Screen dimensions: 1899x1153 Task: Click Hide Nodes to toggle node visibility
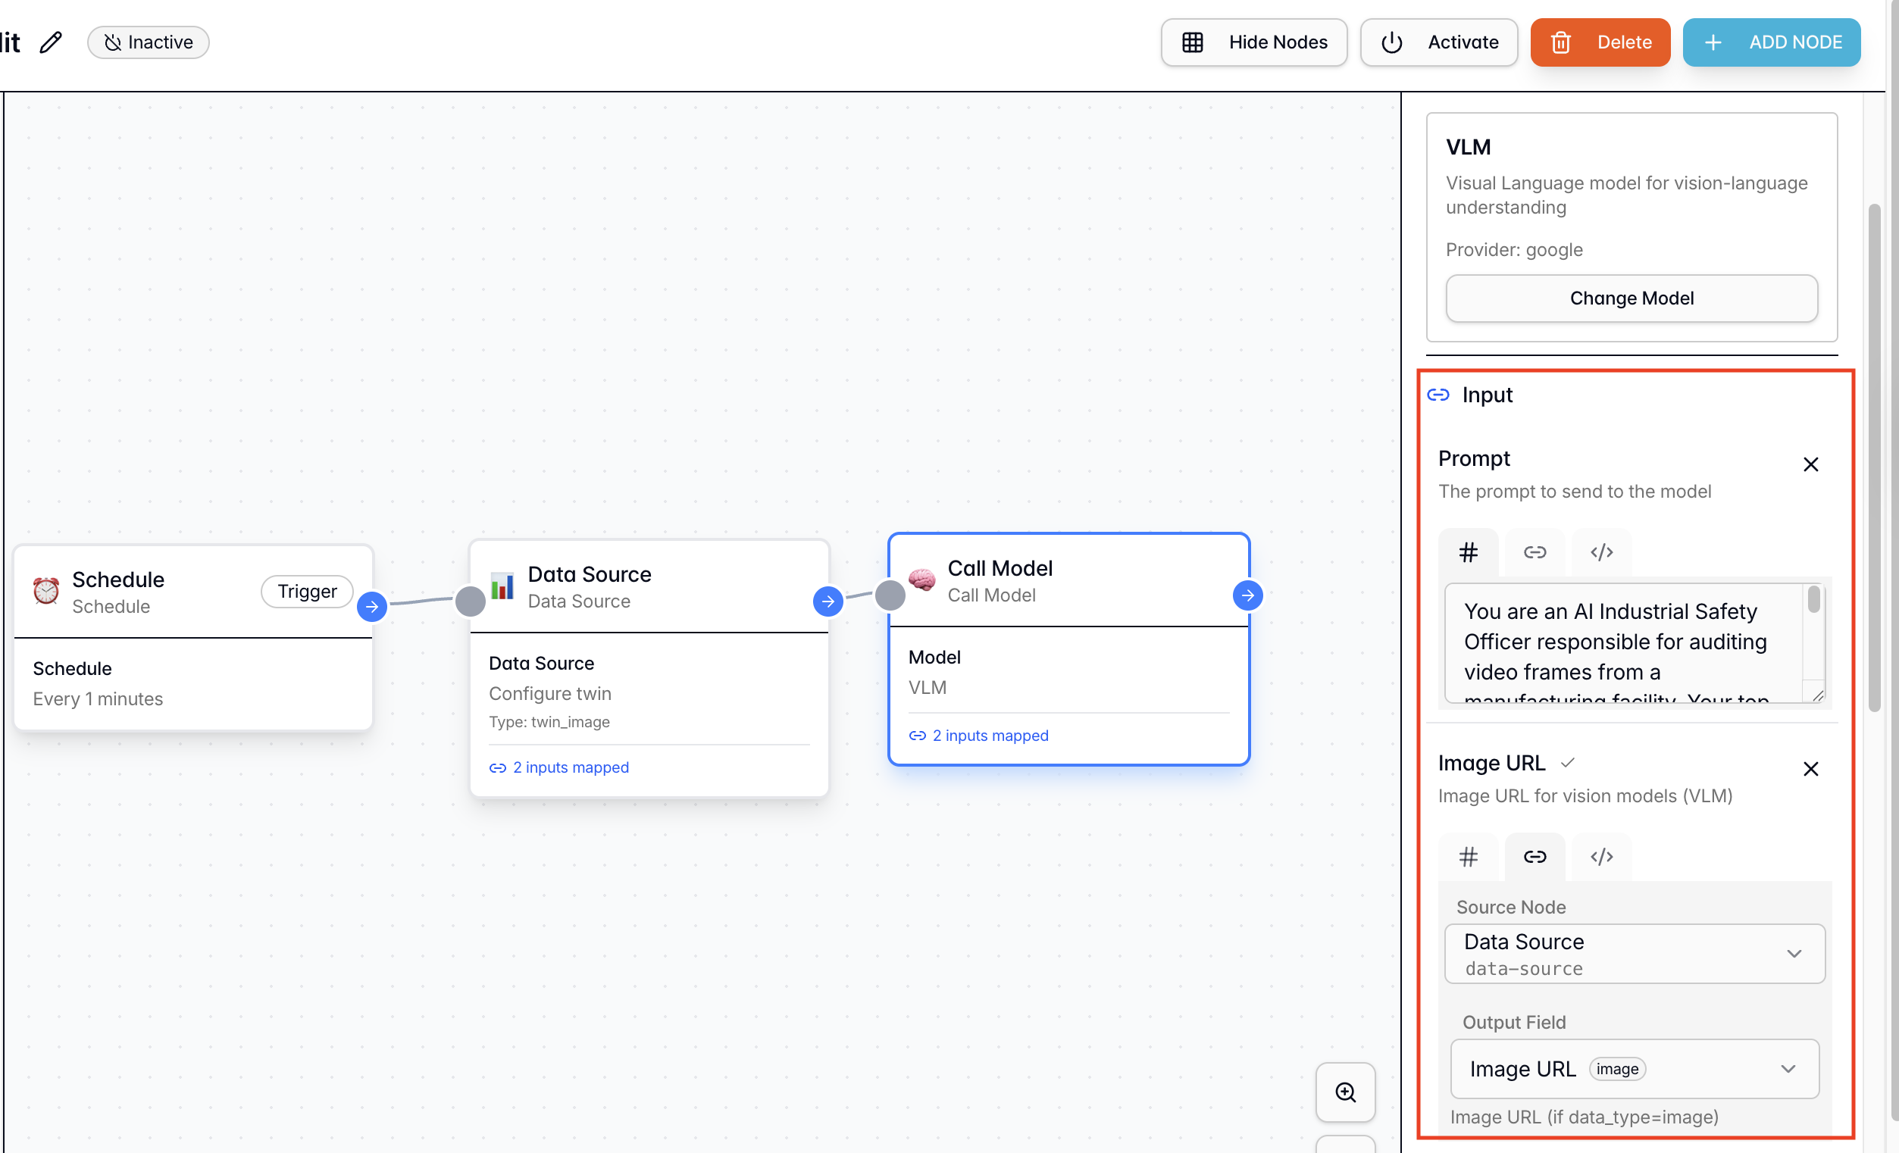click(1254, 42)
